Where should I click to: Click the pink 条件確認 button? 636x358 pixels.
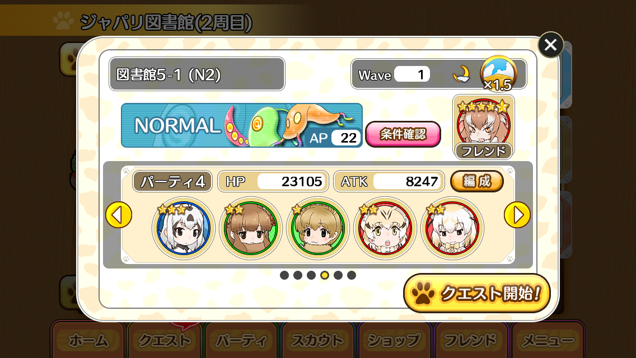[403, 134]
